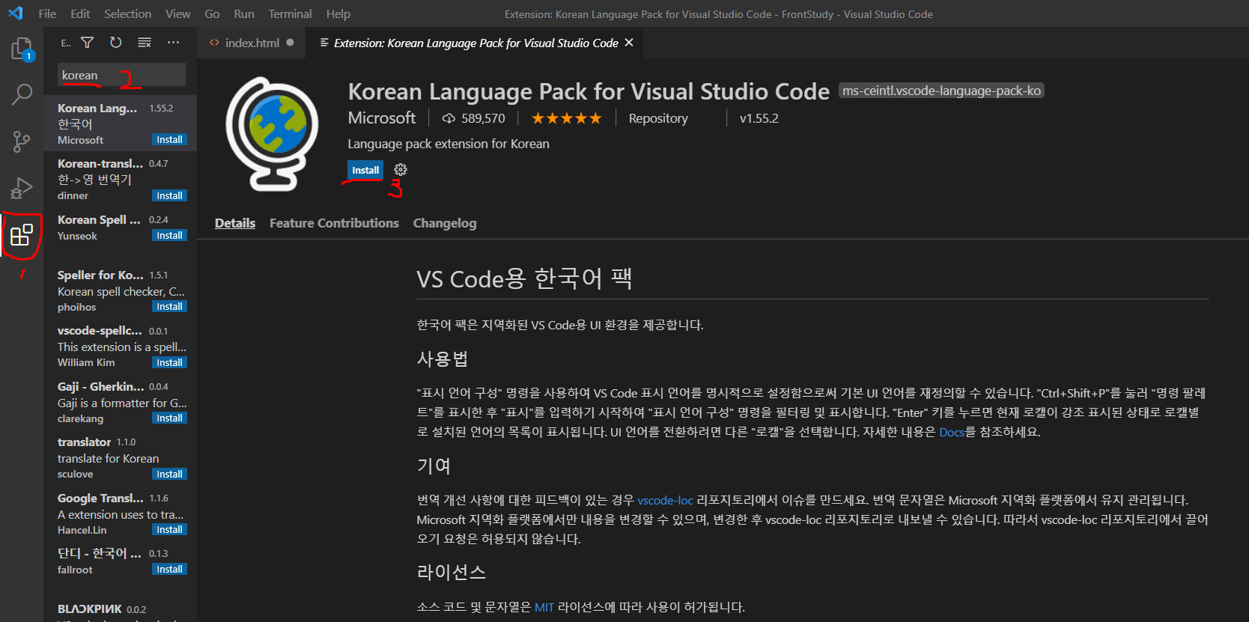Open the Run and Debug view icon
The width and height of the screenshot is (1249, 622).
(x=22, y=188)
